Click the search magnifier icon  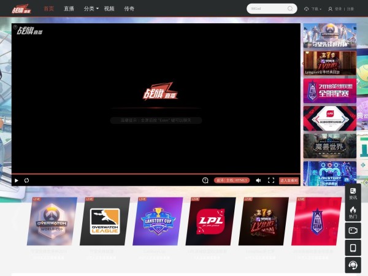pos(291,9)
